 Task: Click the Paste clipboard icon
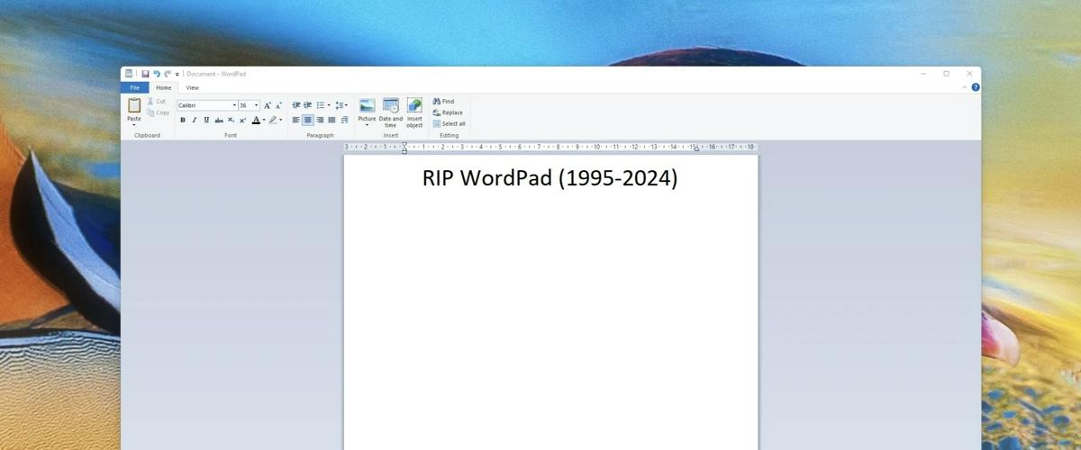(x=133, y=105)
